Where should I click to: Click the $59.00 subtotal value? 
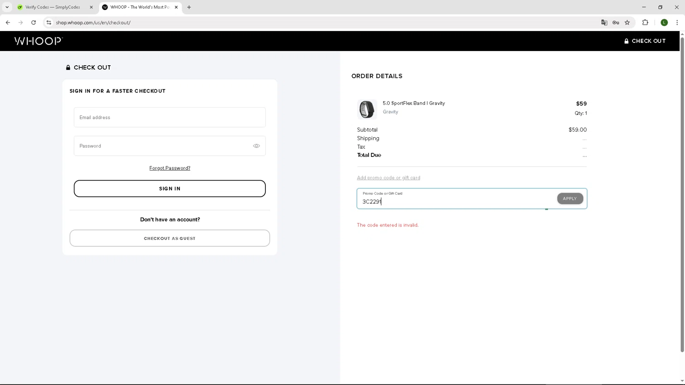578,130
